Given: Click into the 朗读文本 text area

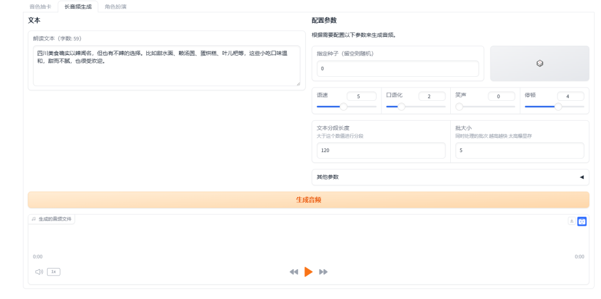Looking at the screenshot, I should [x=167, y=66].
